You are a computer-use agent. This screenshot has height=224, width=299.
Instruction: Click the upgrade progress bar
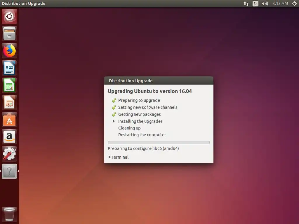coord(159,142)
